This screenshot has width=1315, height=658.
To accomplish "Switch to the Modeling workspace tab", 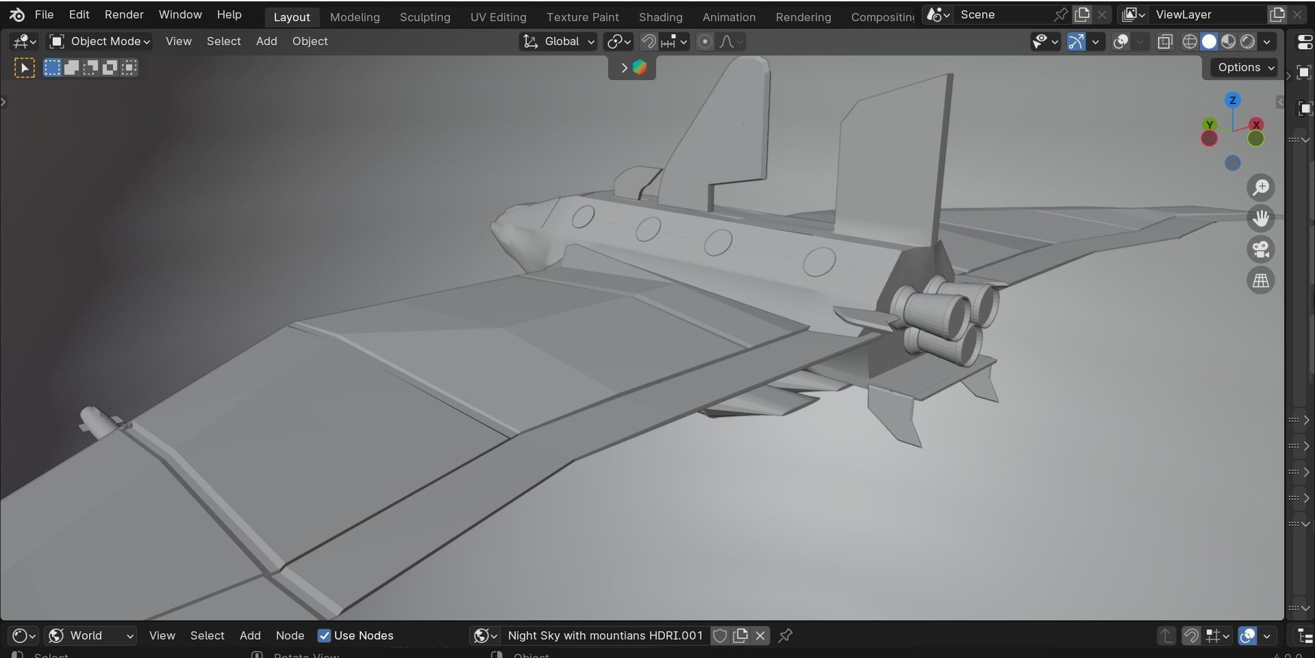I will (355, 17).
